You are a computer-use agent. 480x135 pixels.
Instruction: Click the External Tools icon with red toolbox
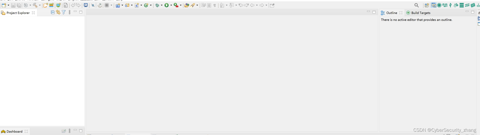[x=176, y=5]
